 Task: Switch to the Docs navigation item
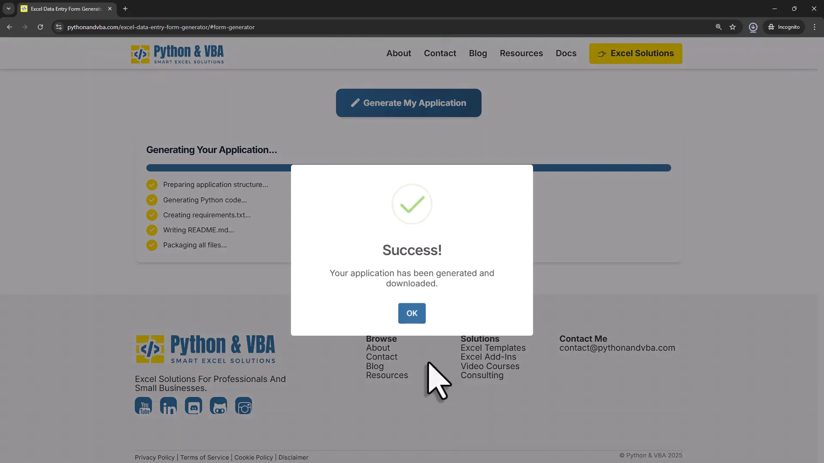(x=566, y=53)
